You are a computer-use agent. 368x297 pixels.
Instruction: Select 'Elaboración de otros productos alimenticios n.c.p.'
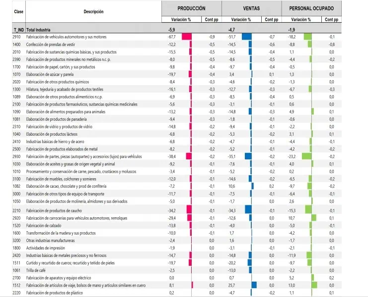(64, 97)
